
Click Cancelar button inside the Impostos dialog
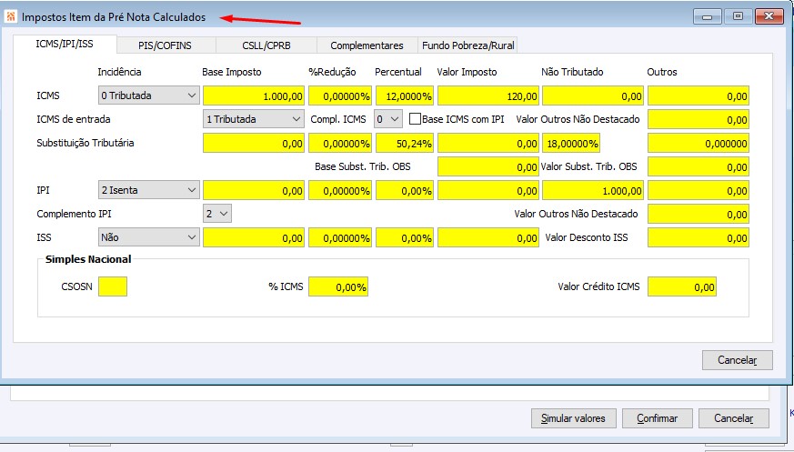[x=738, y=360]
